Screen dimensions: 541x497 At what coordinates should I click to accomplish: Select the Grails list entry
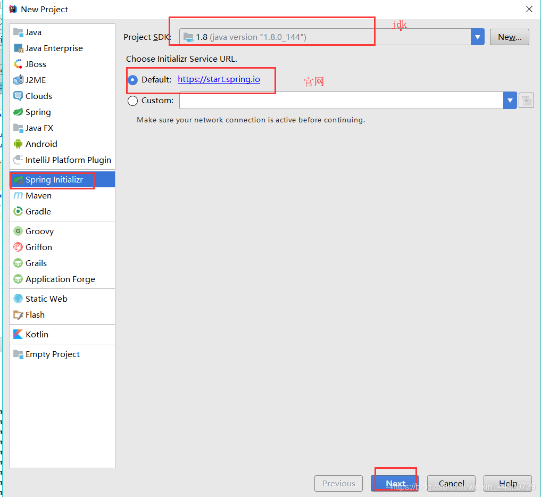62,263
